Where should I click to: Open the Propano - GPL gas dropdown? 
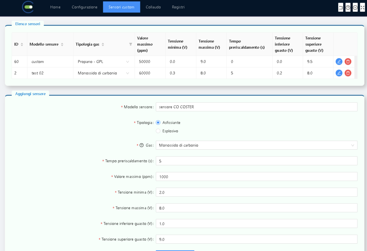(104, 62)
